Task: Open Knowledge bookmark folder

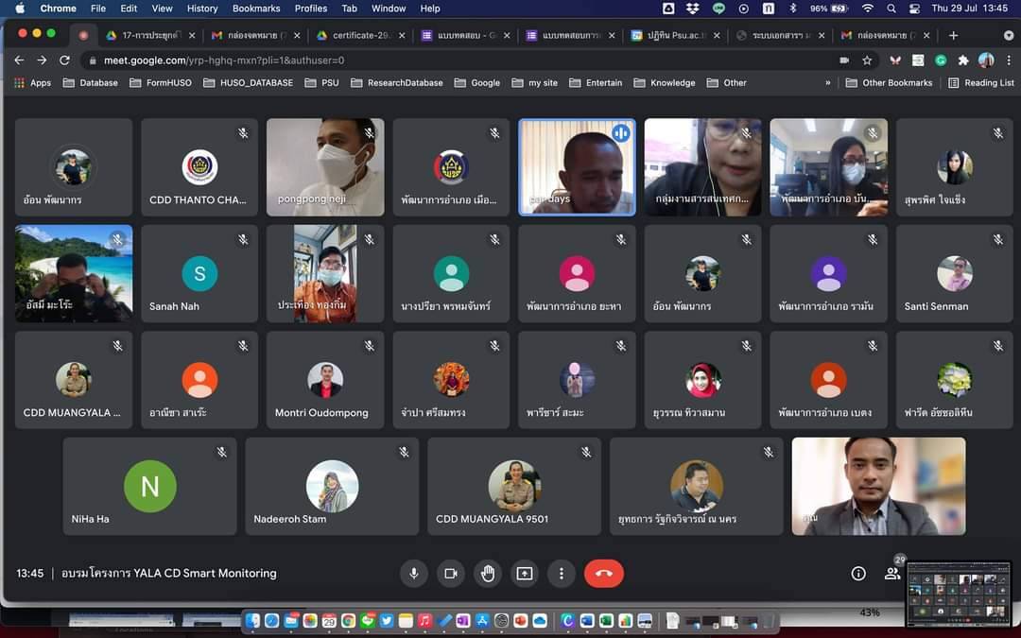Action: pyautogui.click(x=665, y=82)
